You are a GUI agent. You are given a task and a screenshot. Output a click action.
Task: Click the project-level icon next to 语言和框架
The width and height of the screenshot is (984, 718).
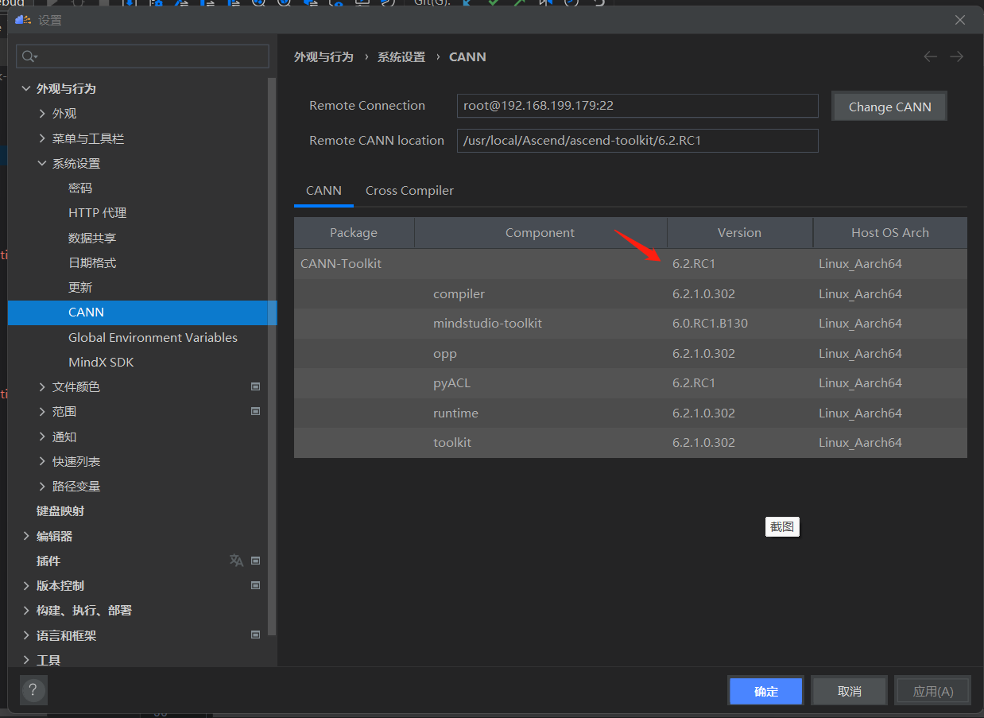[256, 635]
